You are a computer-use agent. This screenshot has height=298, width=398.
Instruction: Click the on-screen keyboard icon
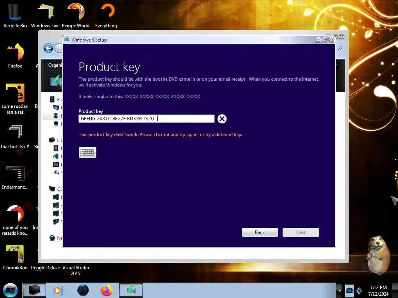87,152
